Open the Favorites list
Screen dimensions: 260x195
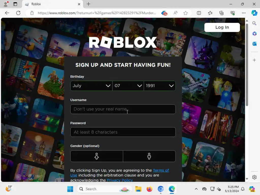coord(210,13)
